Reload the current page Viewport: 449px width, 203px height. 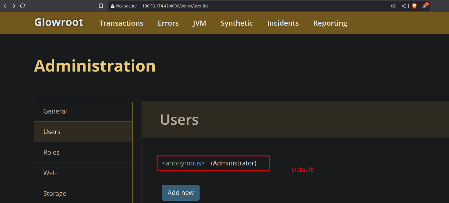pos(23,6)
